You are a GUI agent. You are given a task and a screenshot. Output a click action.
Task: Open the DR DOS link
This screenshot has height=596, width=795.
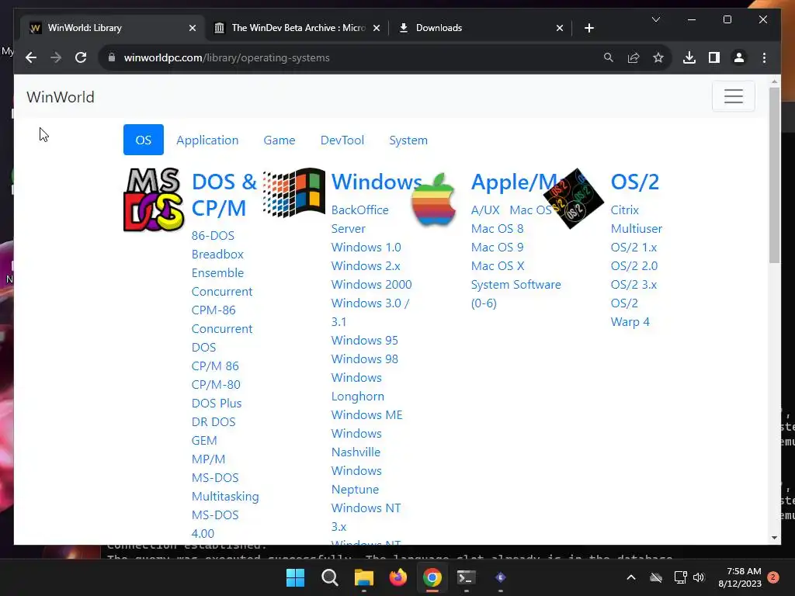(x=214, y=421)
